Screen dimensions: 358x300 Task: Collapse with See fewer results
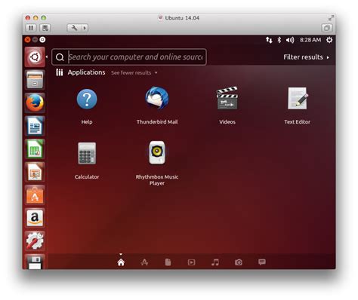(134, 73)
